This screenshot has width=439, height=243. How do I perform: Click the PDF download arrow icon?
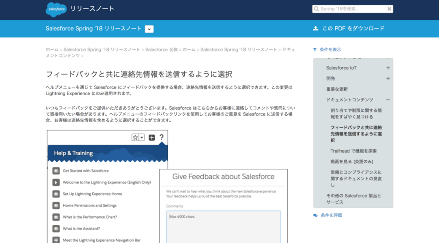point(316,28)
